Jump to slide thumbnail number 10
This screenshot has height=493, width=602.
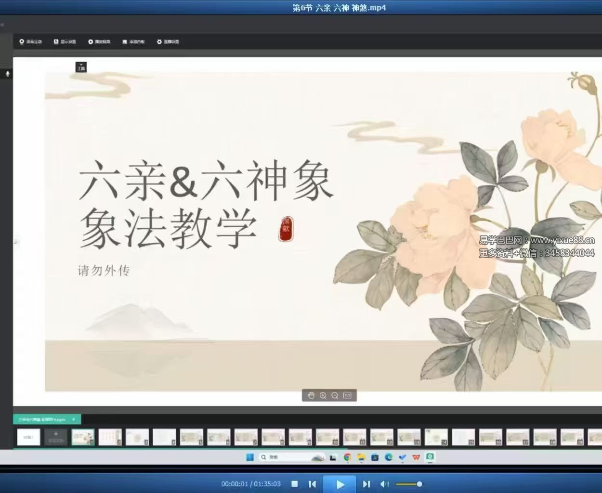click(x=327, y=437)
